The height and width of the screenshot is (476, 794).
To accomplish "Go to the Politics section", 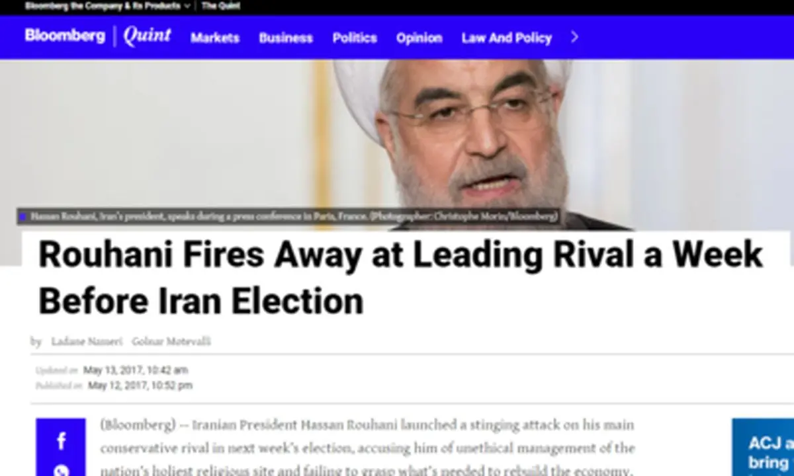I will coord(355,38).
